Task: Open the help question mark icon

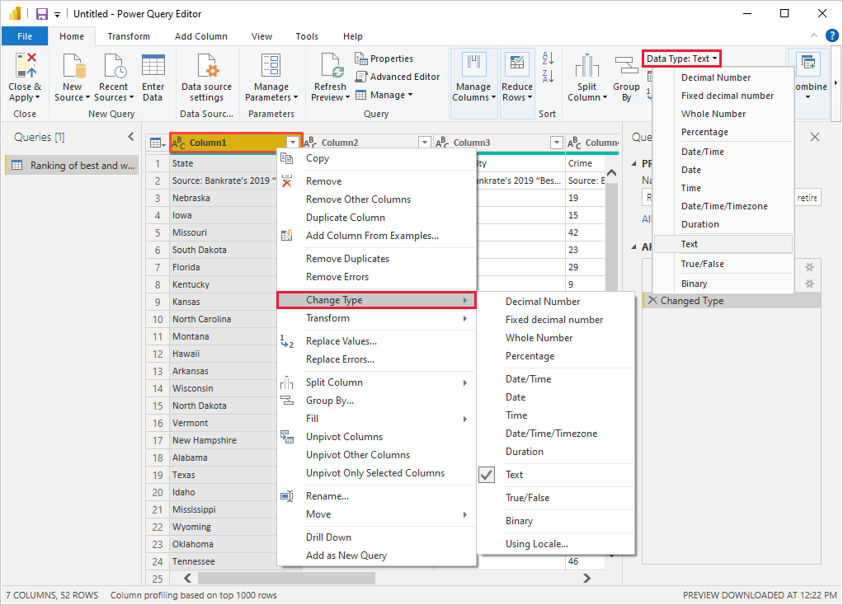Action: (831, 35)
